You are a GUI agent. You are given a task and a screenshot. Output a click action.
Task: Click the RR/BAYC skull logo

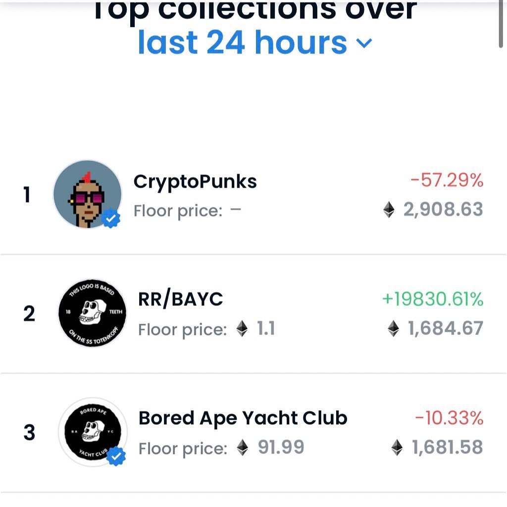(x=92, y=313)
